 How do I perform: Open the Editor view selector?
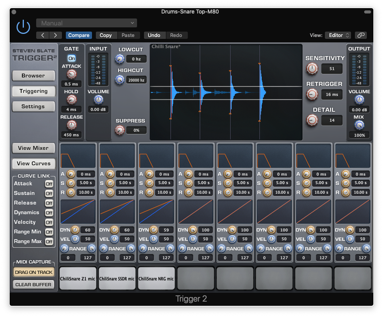coord(337,35)
